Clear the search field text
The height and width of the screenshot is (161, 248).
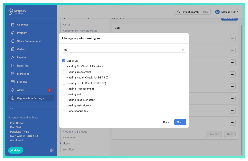pos(183,50)
